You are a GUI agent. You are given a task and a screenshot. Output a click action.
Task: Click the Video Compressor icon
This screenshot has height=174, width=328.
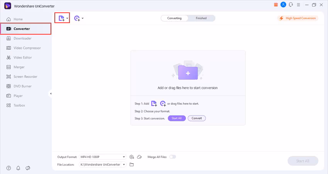[x=8, y=48]
